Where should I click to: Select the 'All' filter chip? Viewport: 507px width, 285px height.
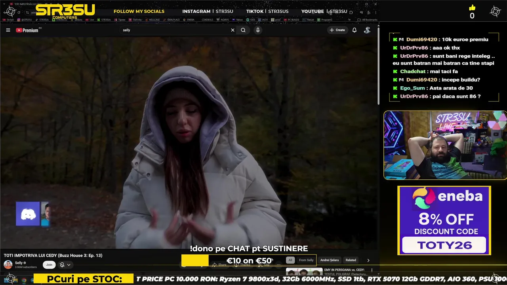[290, 260]
